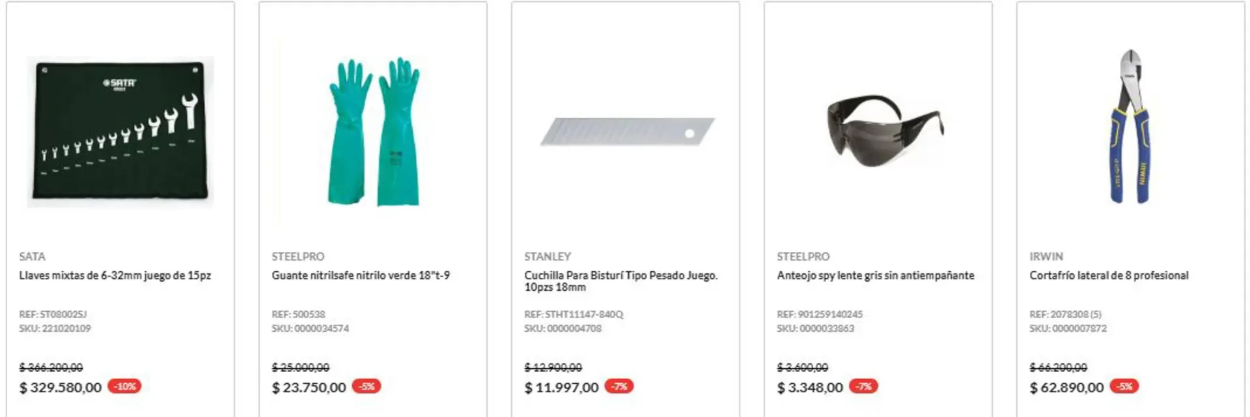Image resolution: width=1250 pixels, height=417 pixels.
Task: Open 'Cuchilla Para Bisturí Tipo Pesado' link
Action: pyautogui.click(x=620, y=281)
